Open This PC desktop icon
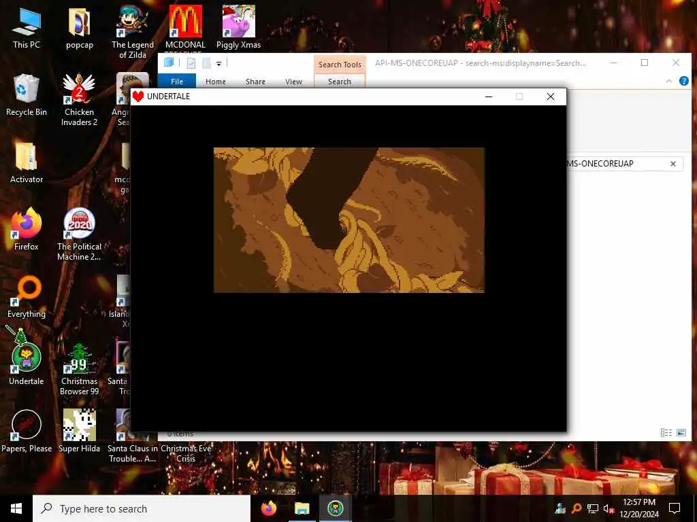 click(27, 29)
